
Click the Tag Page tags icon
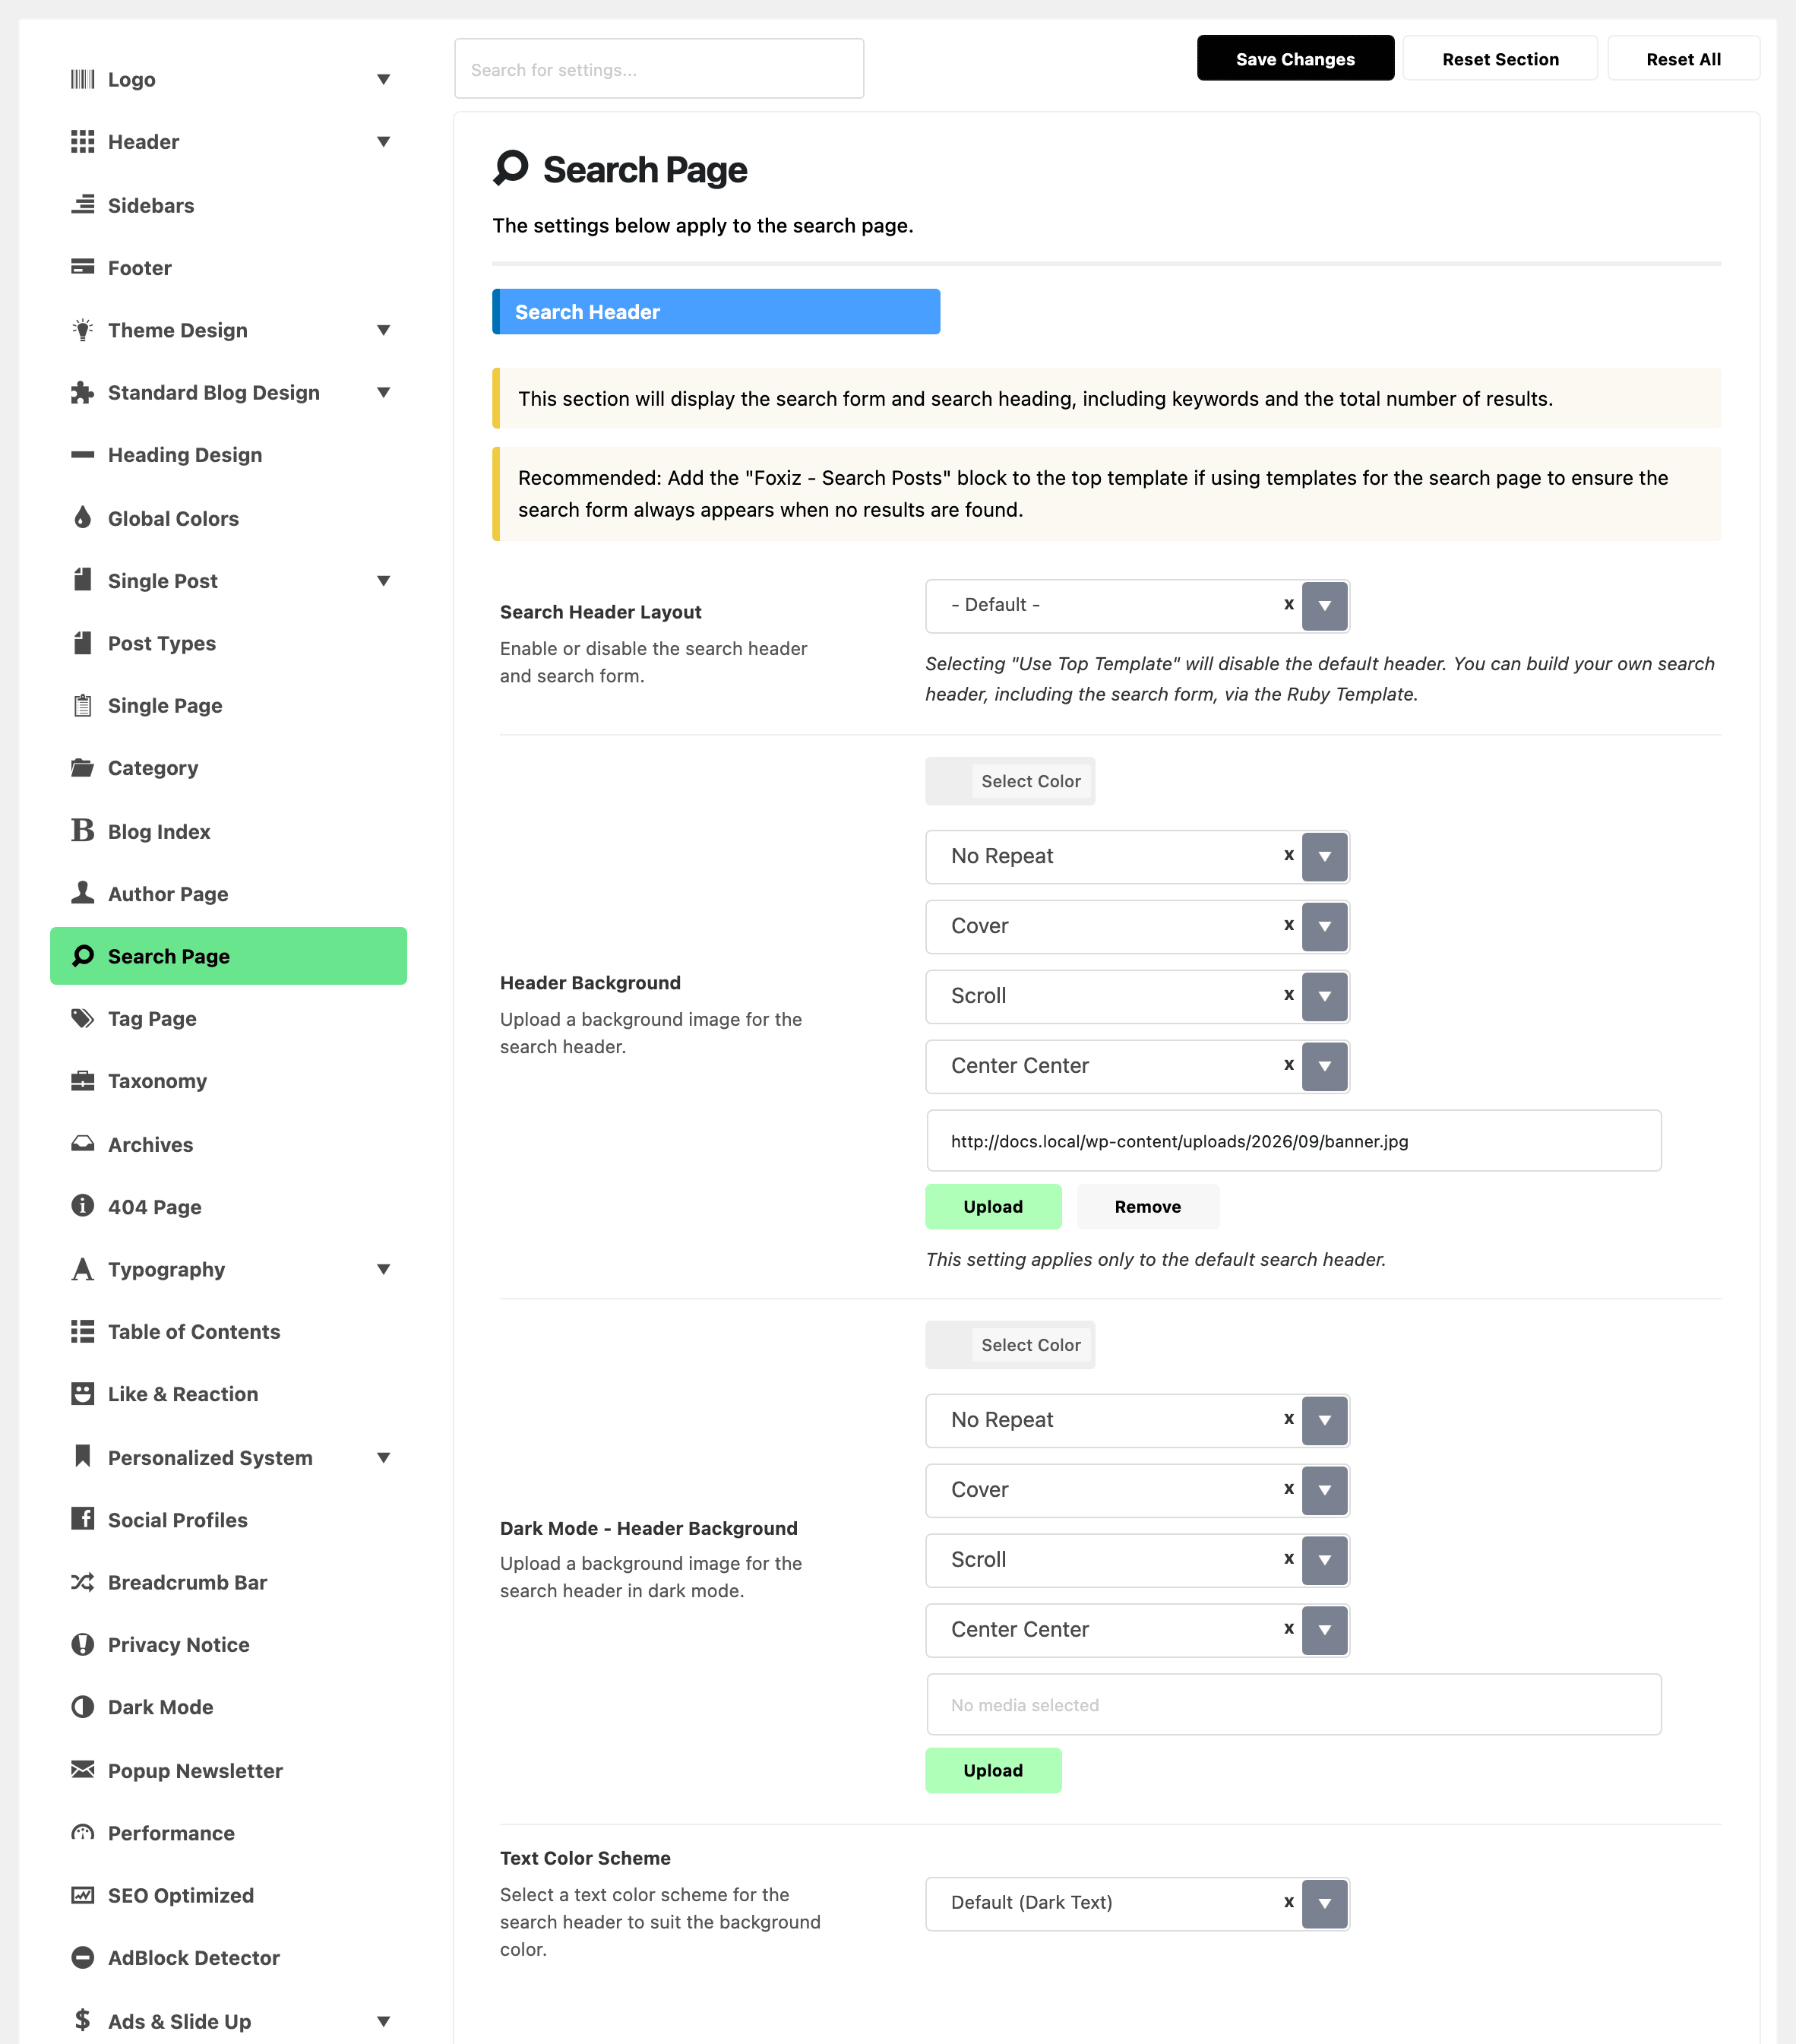click(82, 1018)
